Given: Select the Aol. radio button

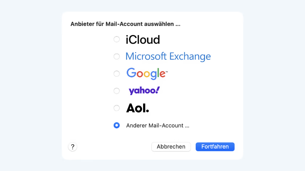Looking at the screenshot, I should click(117, 108).
